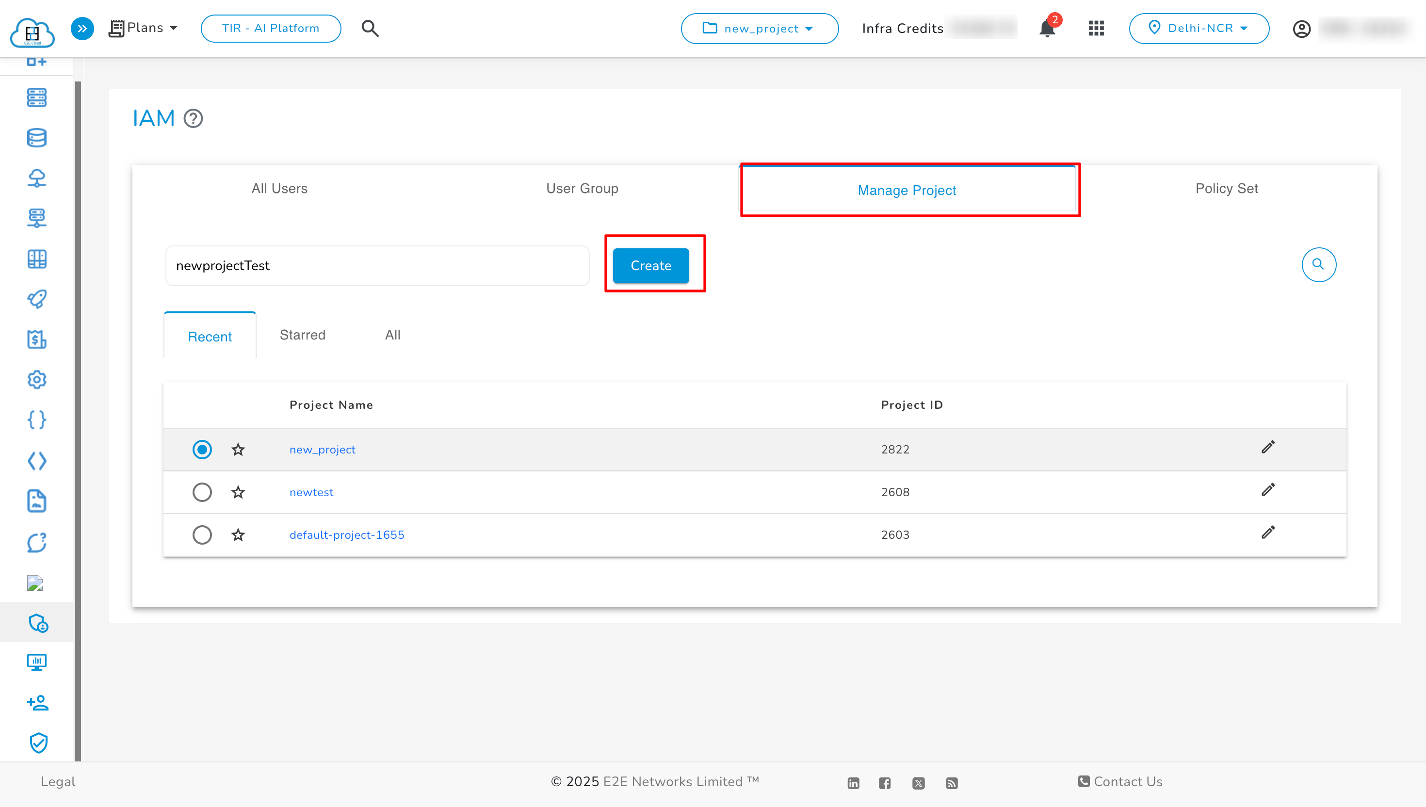Open the TIR - AI Platform link
Viewport: 1426px width, 807px height.
coord(271,28)
